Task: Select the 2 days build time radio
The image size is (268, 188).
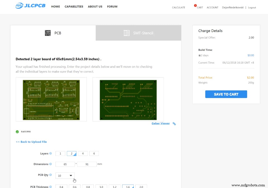Action: [199, 55]
